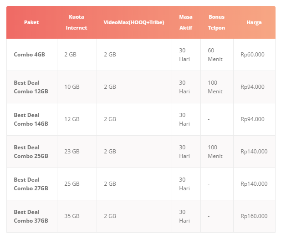This screenshot has height=239, width=281.
Task: Select the Best Deal Combo 12GB row
Action: [x=31, y=87]
